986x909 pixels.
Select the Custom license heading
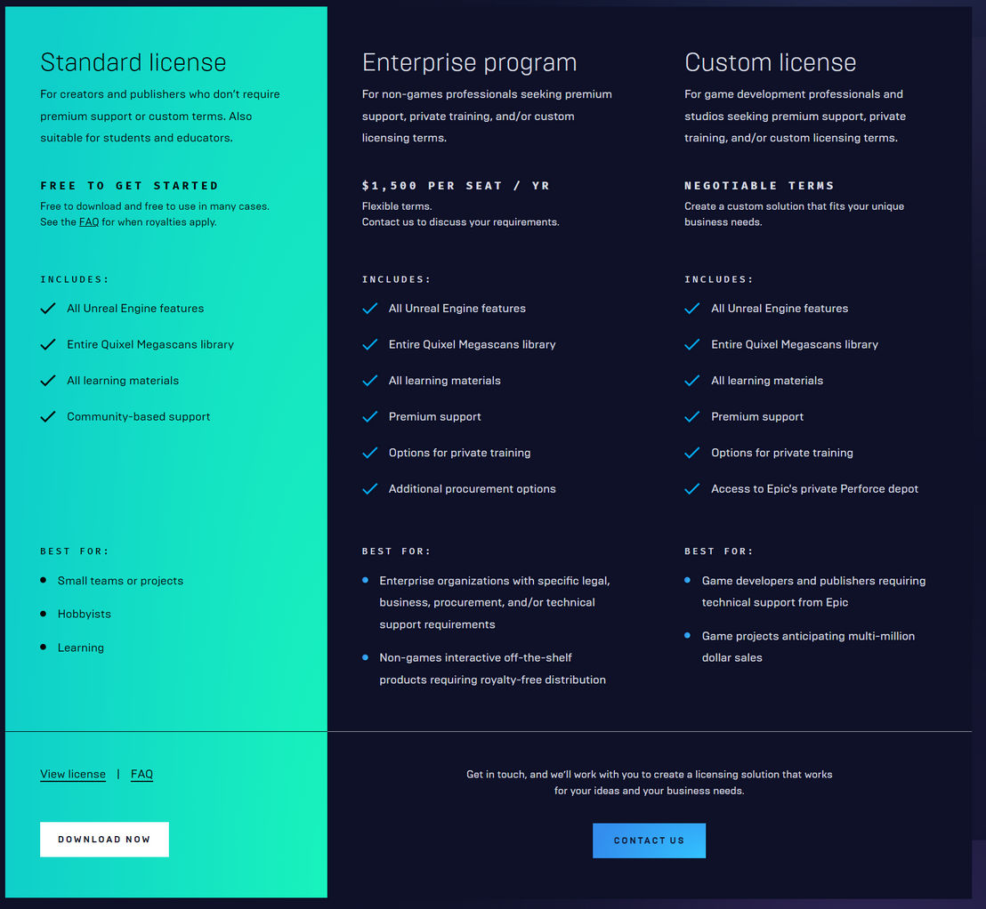(771, 62)
